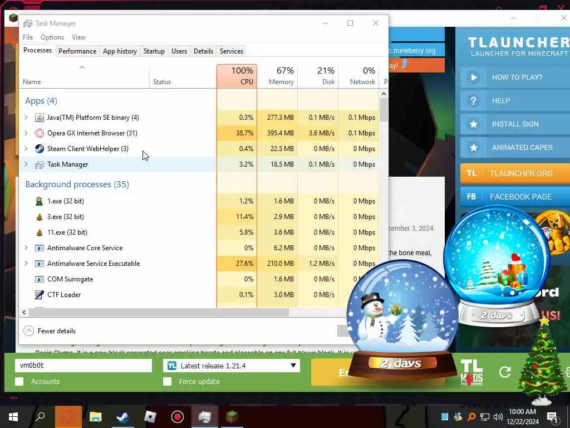Click the Steam Client WebHelper process icon

[x=40, y=149]
